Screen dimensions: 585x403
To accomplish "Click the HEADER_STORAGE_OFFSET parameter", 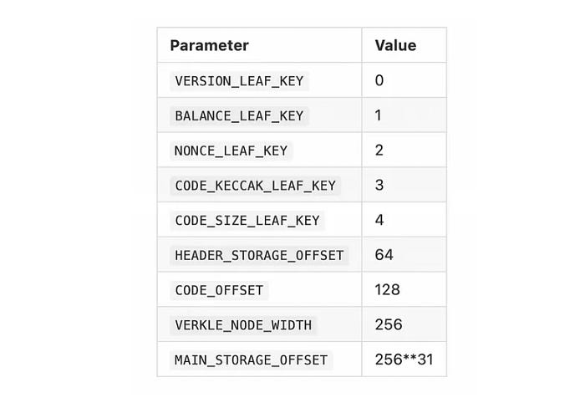I will (259, 256).
